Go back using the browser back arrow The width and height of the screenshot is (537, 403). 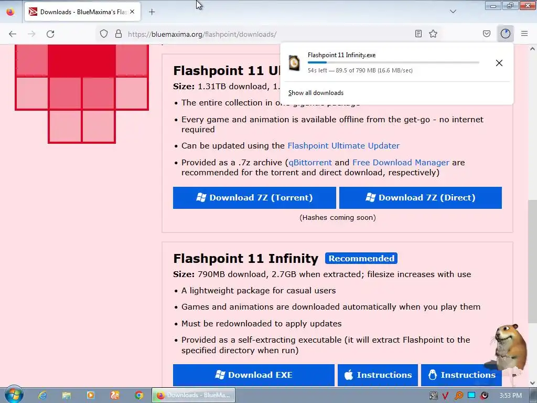coord(13,34)
